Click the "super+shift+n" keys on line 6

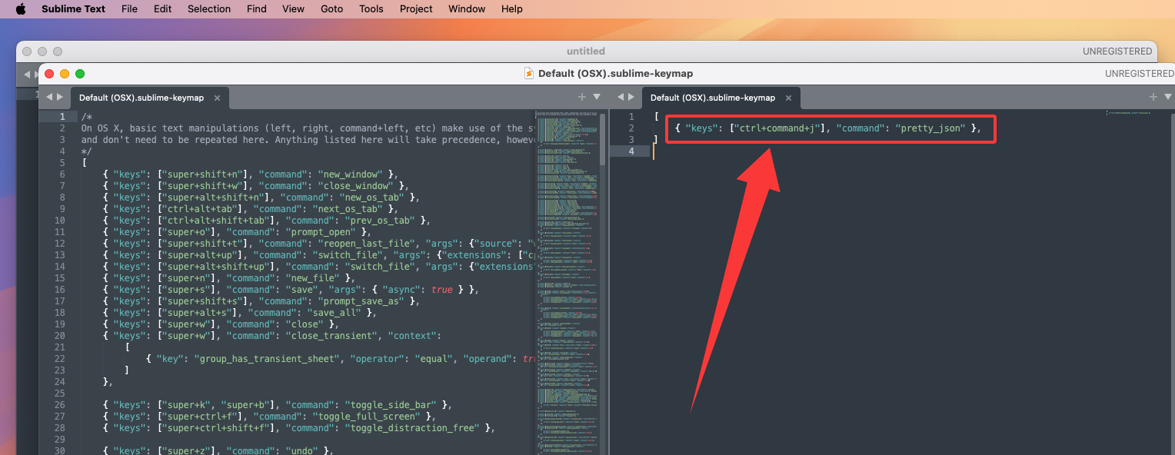[x=205, y=174]
